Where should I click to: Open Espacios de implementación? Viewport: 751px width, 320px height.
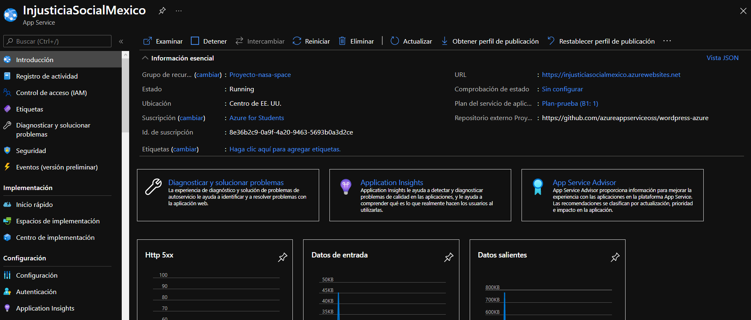pos(61,221)
